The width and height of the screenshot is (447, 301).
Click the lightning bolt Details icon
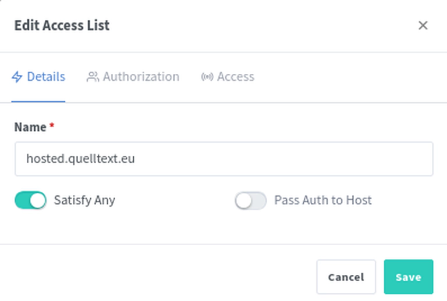[x=17, y=77]
